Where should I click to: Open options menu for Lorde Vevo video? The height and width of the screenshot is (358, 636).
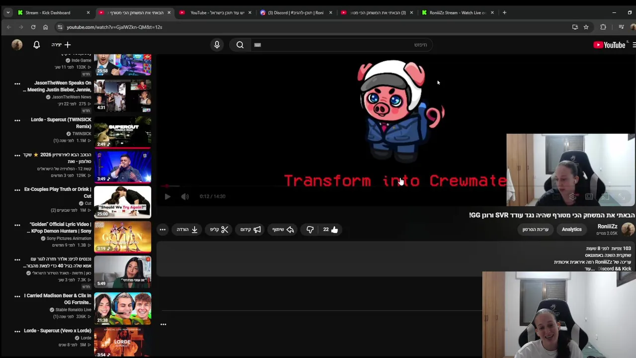pos(17,331)
